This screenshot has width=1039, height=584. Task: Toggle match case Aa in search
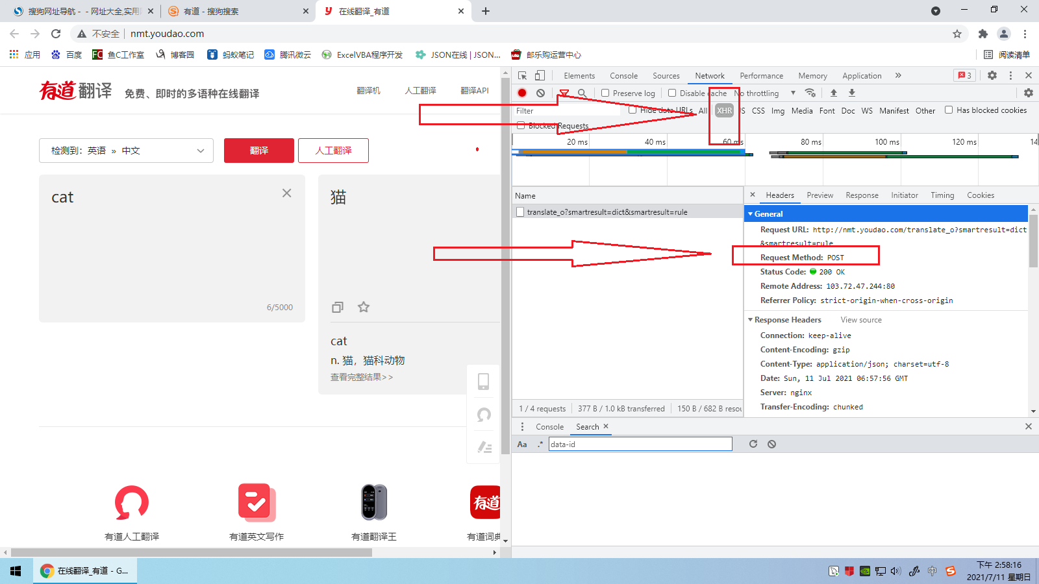click(x=522, y=444)
